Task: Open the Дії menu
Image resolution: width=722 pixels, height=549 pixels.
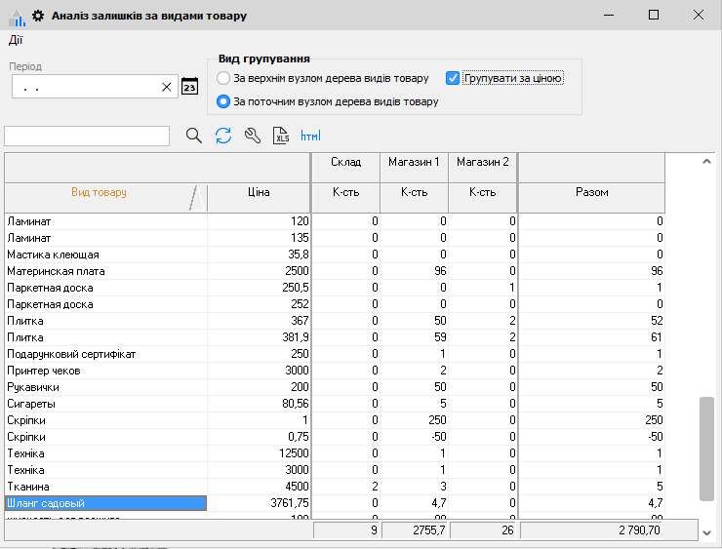Action: [x=16, y=40]
